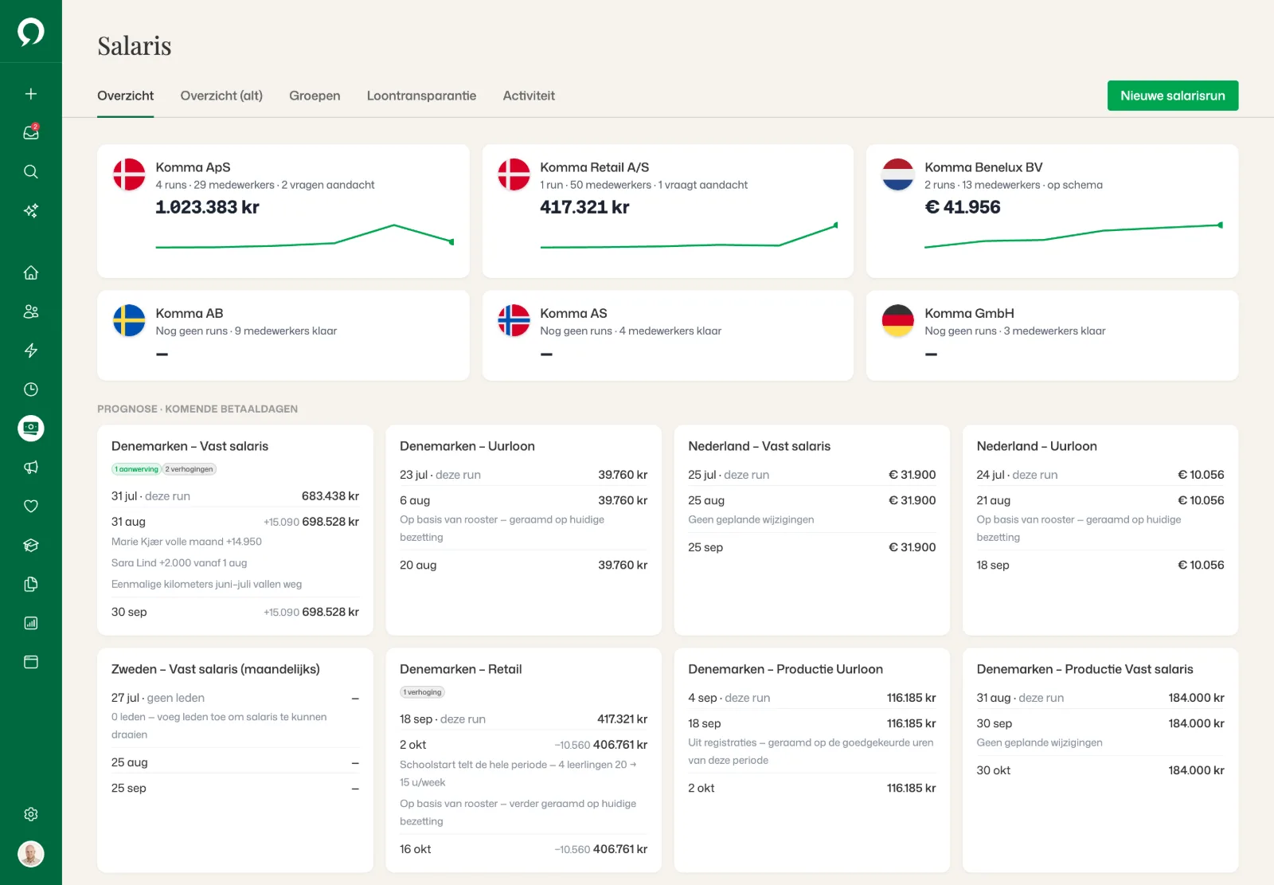Open the Denemarken – Uurloon forecast heading
Viewport: 1274px width, 885px height.
click(x=467, y=446)
